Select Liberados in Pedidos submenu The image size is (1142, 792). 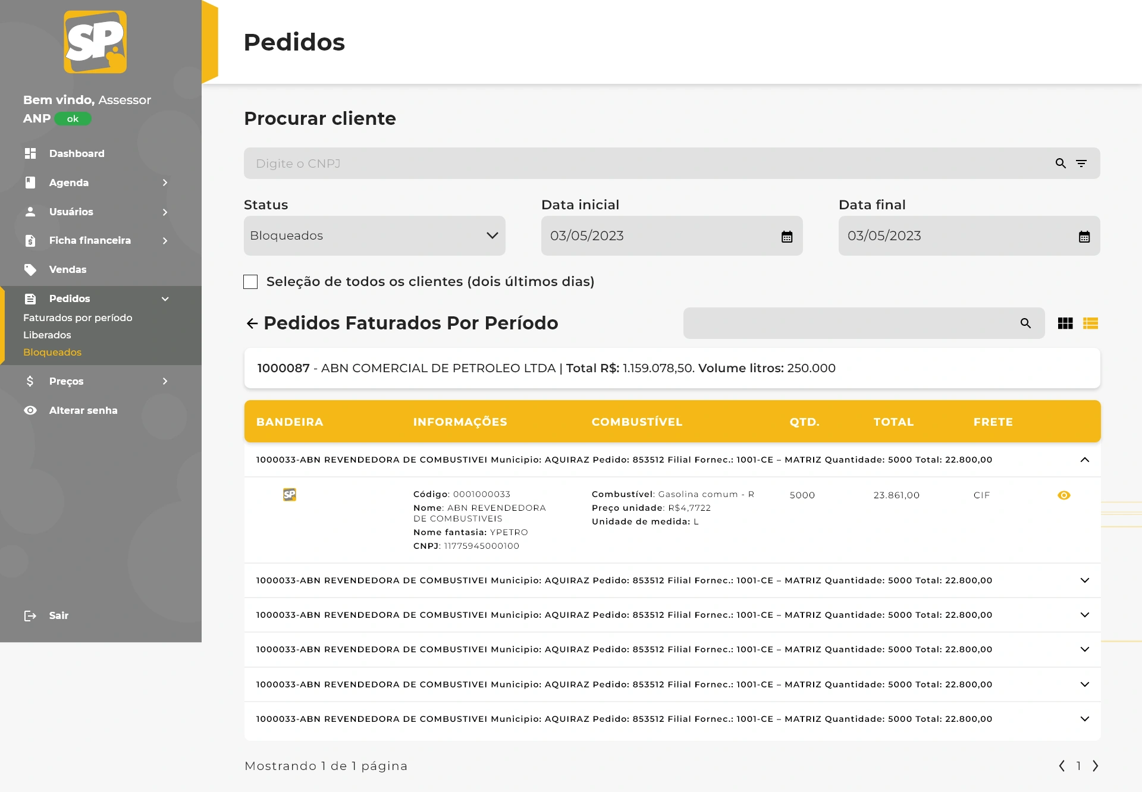(x=47, y=335)
